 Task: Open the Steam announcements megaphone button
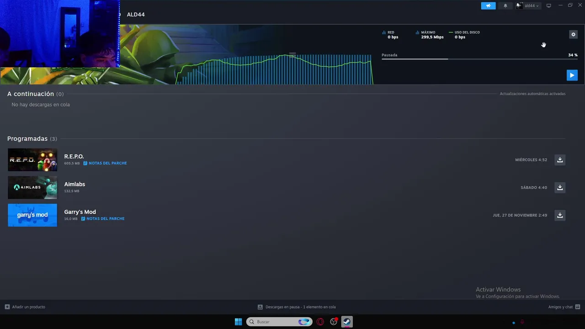point(488,6)
